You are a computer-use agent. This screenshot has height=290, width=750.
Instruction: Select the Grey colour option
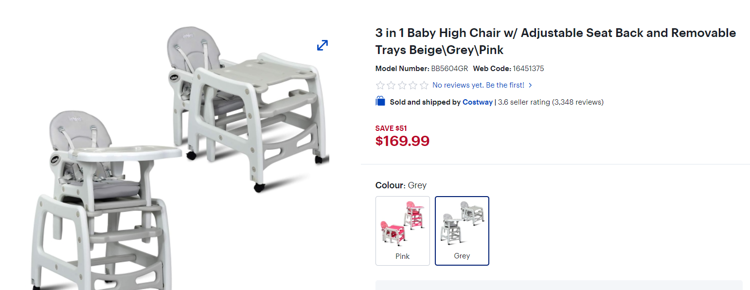[x=462, y=231]
